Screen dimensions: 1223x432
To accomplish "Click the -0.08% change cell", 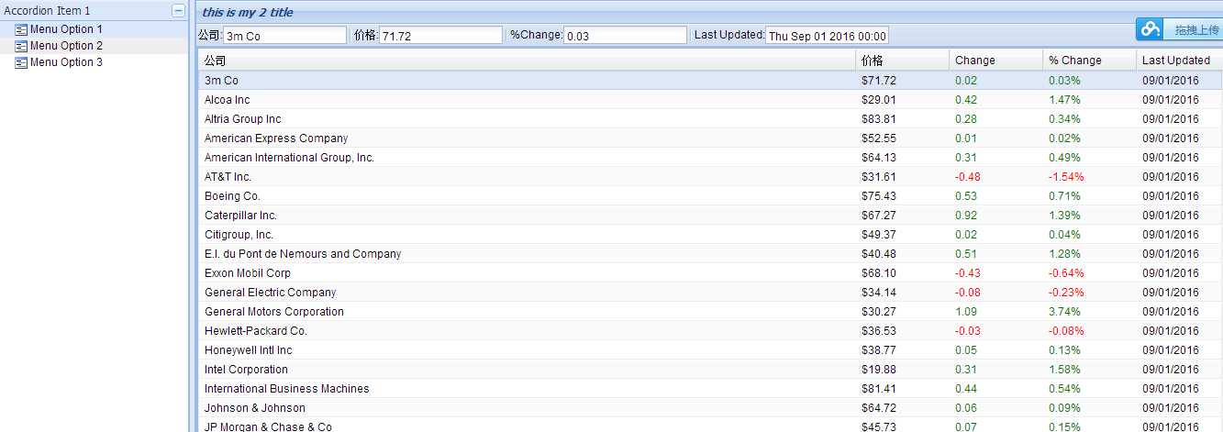I will [1067, 331].
